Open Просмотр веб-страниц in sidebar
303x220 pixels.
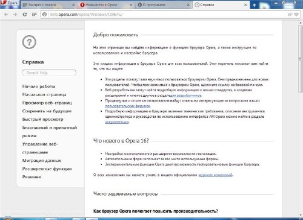(x=47, y=103)
